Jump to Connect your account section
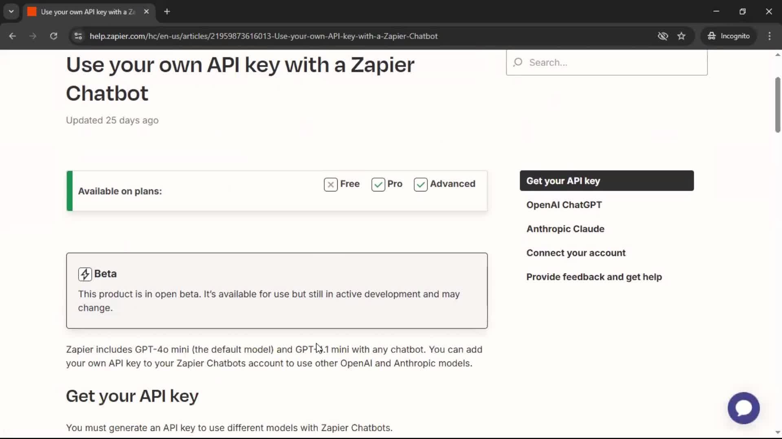The height and width of the screenshot is (439, 782). coord(576,253)
